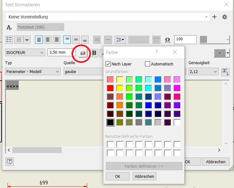Image resolution: width=234 pixels, height=188 pixels.
Task: Click the <<>> parameter token in text area
Action: click(x=12, y=85)
